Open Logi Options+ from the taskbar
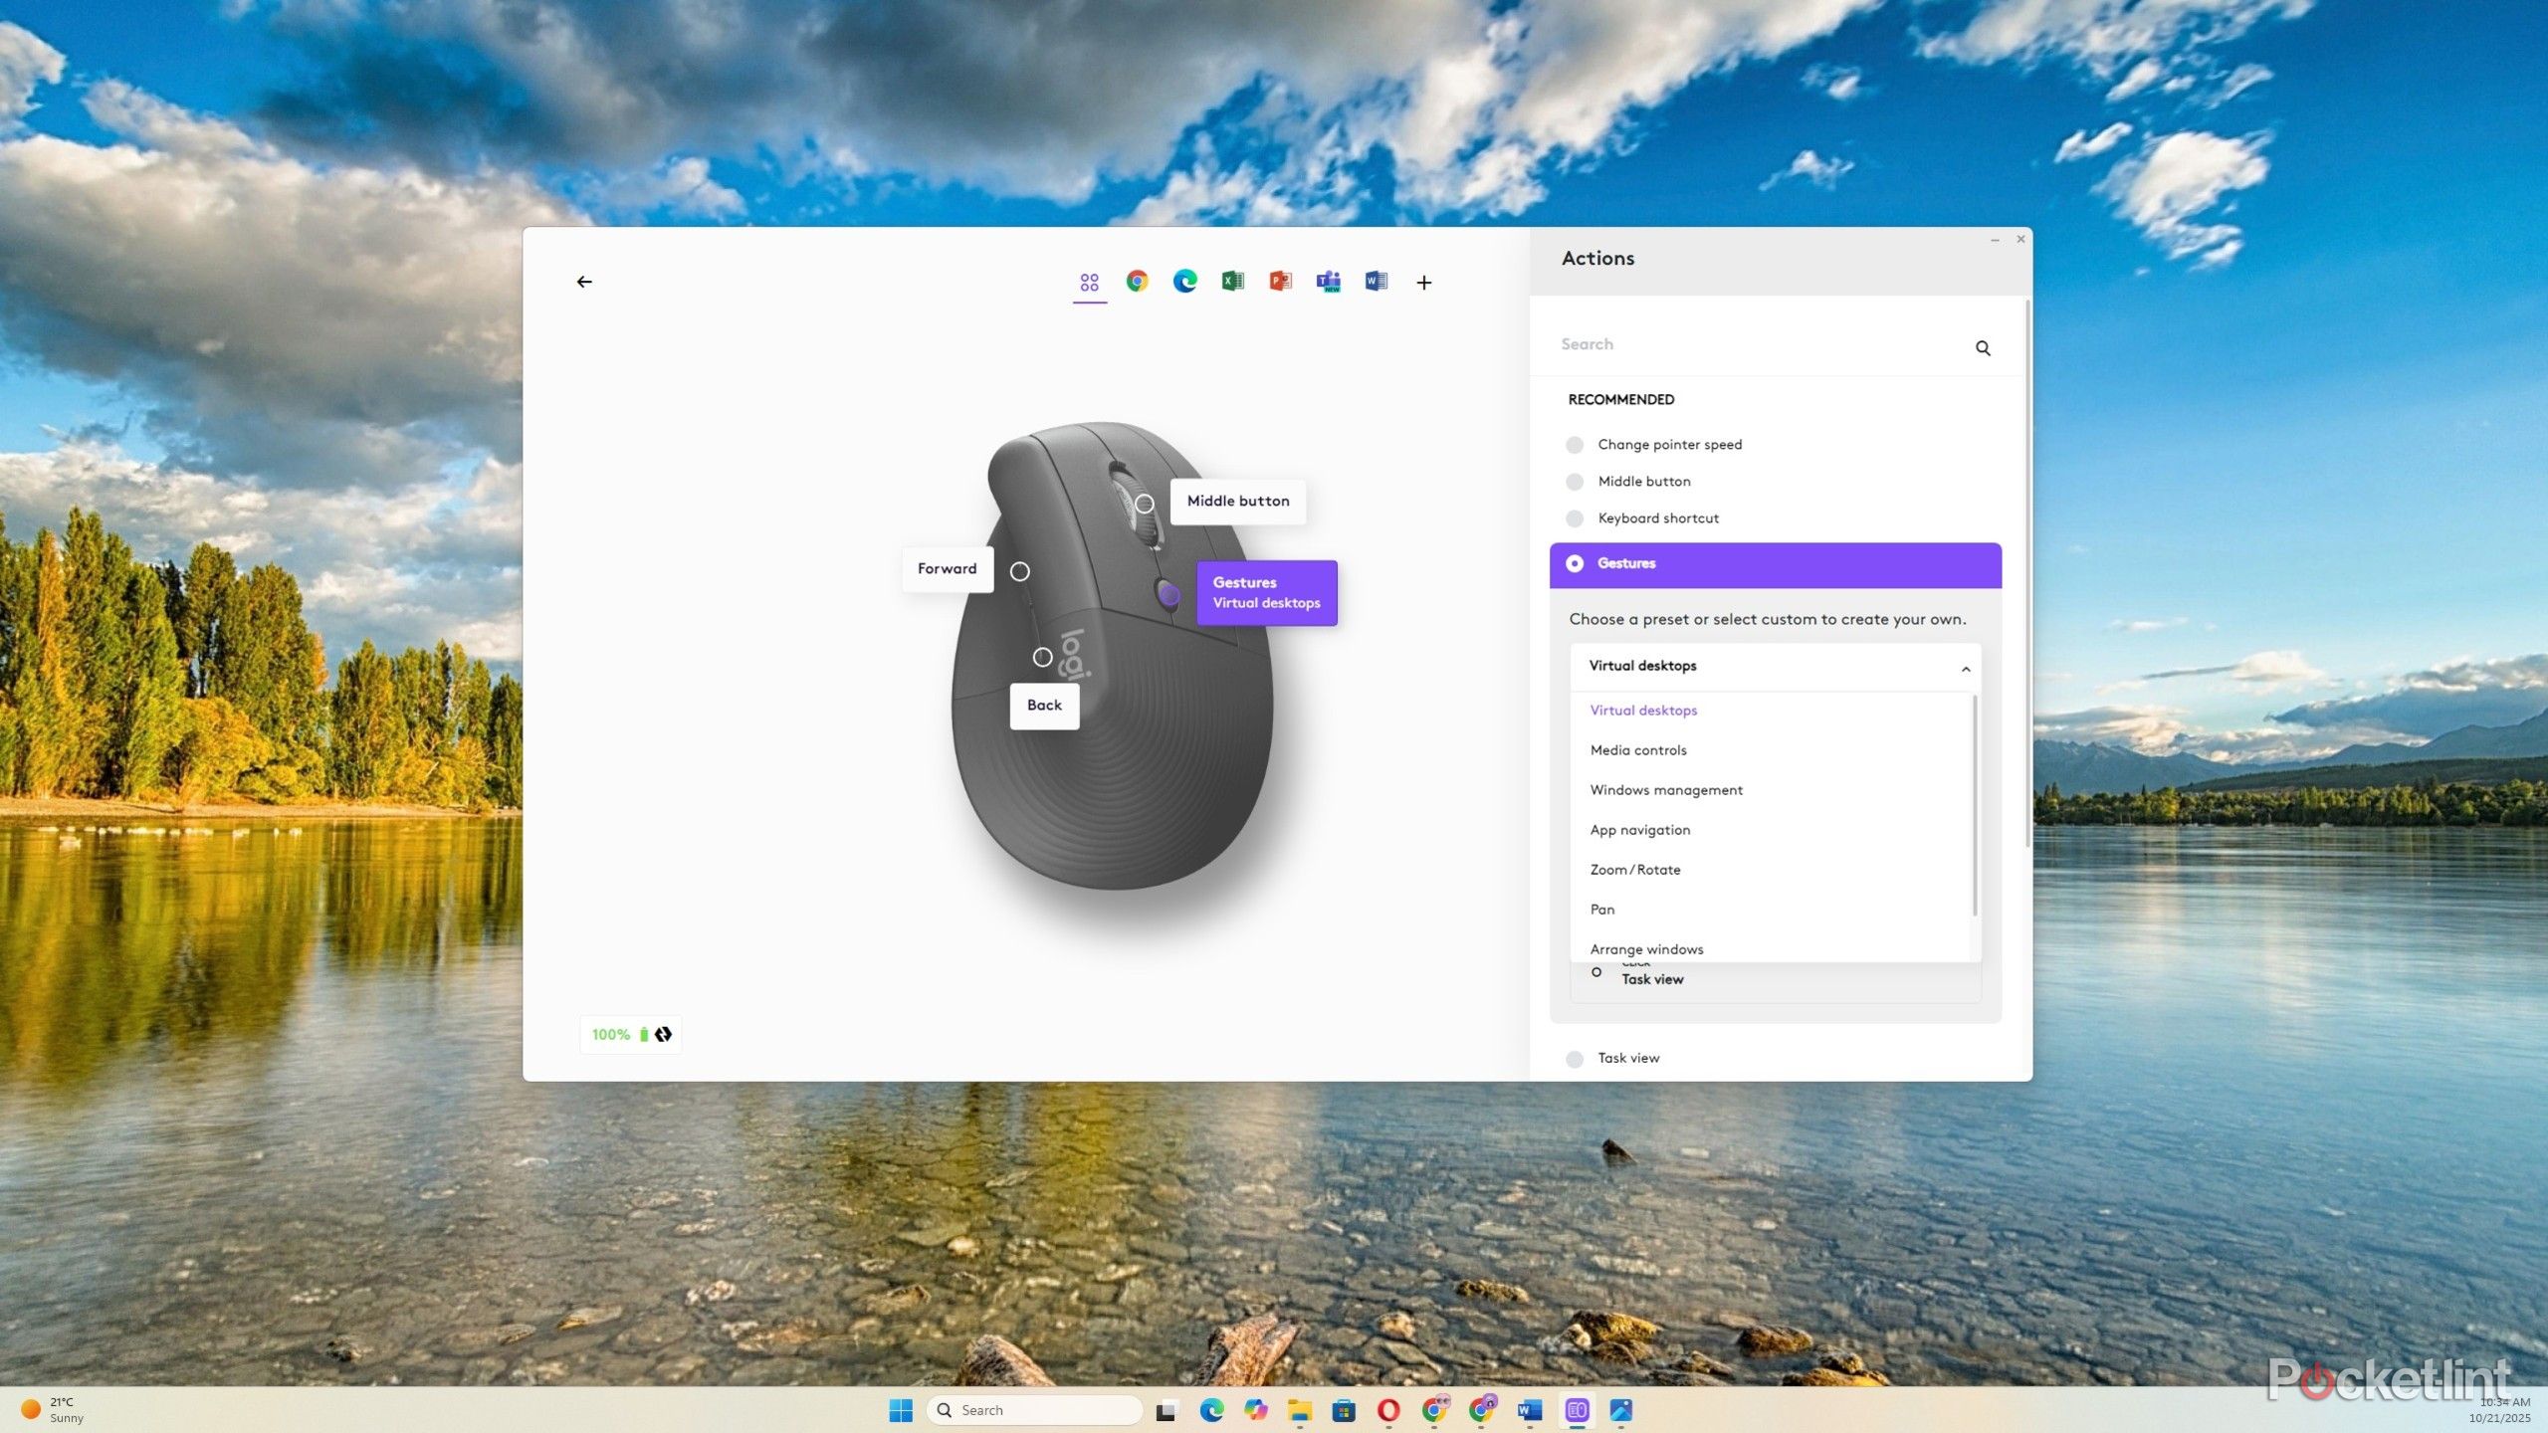Image resolution: width=2548 pixels, height=1433 pixels. pyautogui.click(x=1577, y=1409)
